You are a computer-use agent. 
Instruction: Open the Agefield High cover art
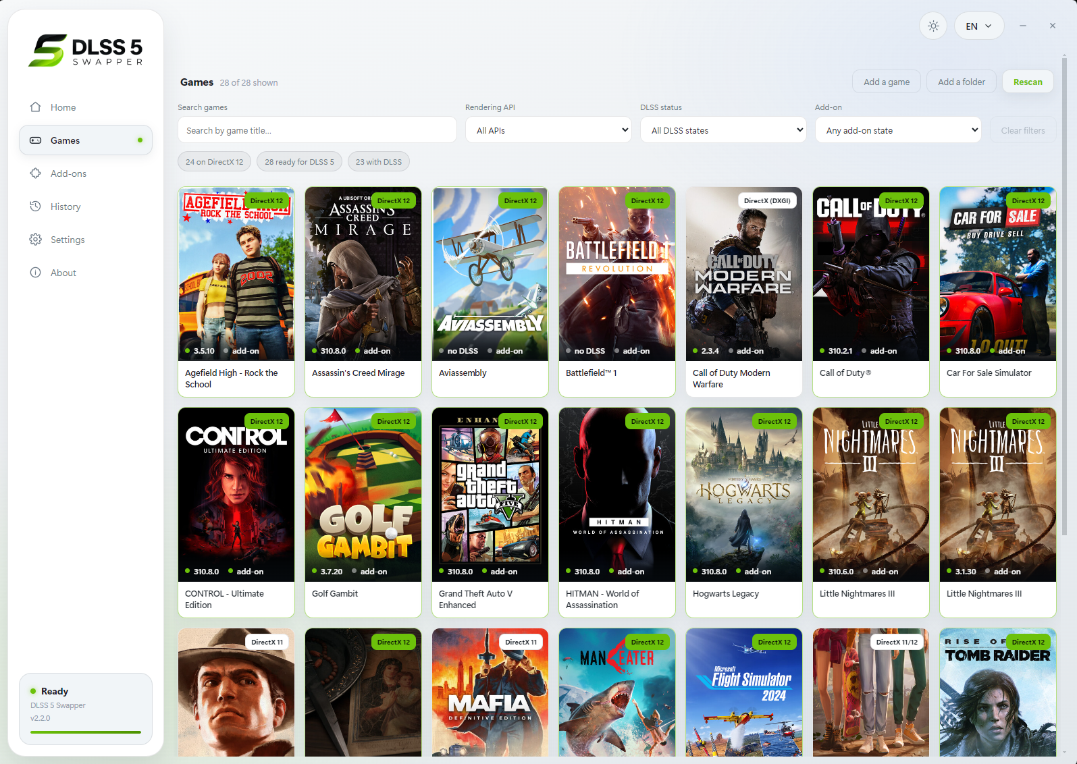(236, 274)
